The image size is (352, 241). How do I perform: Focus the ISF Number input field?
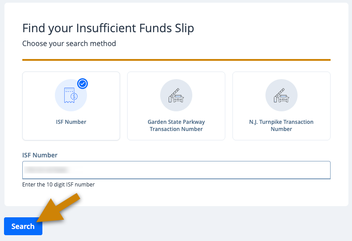coord(177,170)
